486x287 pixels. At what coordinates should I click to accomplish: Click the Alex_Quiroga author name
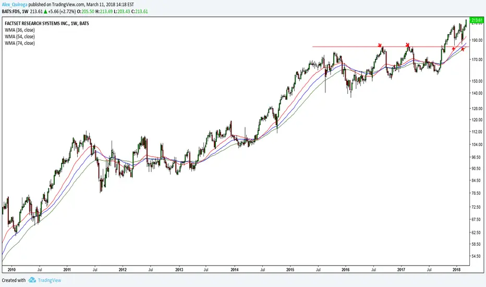pos(15,5)
